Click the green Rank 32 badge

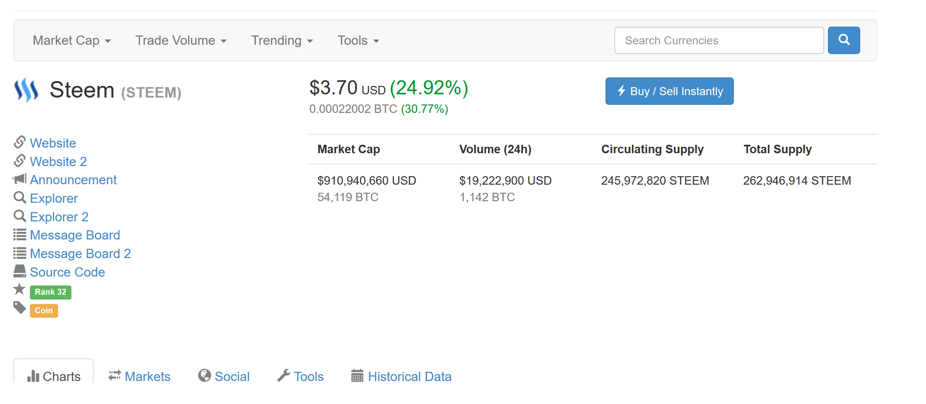50,292
